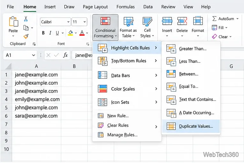The width and height of the screenshot is (244, 163).
Task: Click the Name Box showing A1
Action: click(20, 55)
